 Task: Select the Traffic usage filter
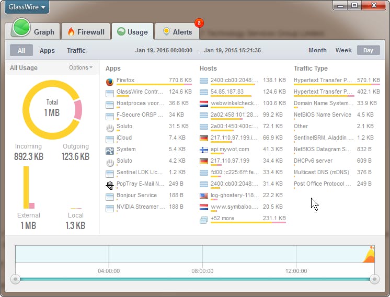point(76,51)
